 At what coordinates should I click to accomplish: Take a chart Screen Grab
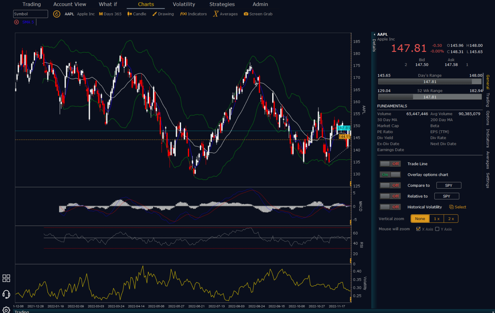click(x=258, y=14)
